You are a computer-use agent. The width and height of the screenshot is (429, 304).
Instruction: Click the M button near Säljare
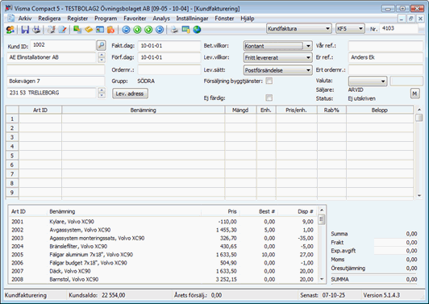pyautogui.click(x=414, y=94)
